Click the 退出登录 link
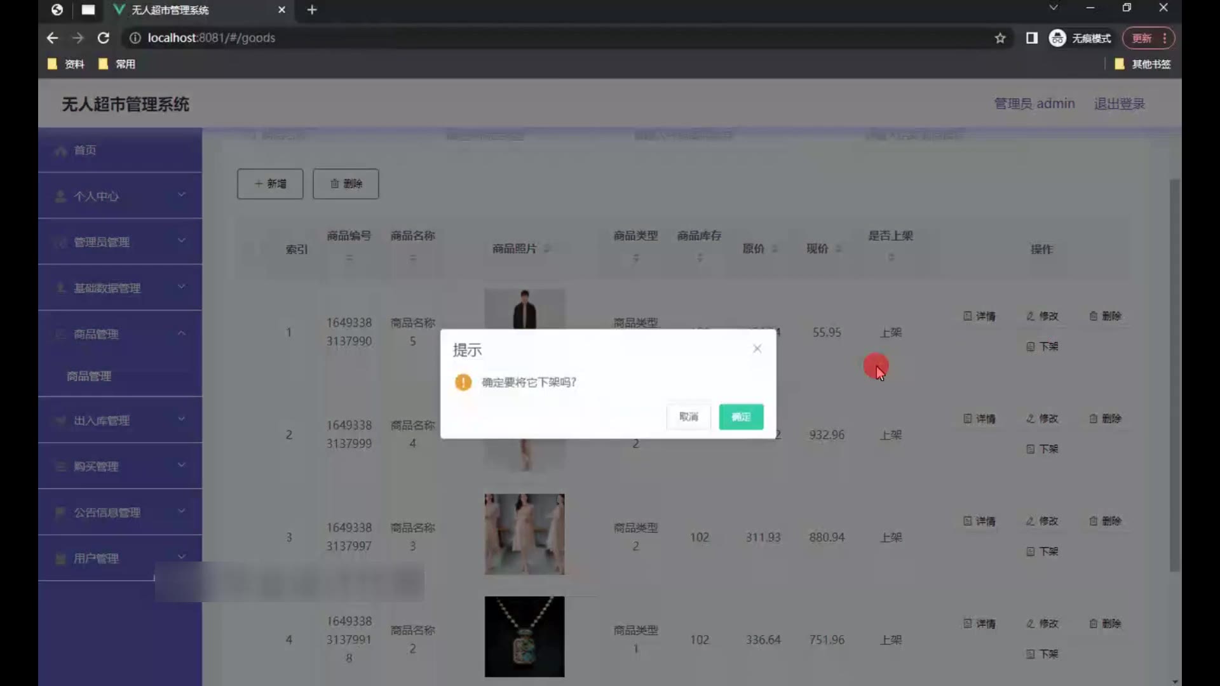 1119,104
